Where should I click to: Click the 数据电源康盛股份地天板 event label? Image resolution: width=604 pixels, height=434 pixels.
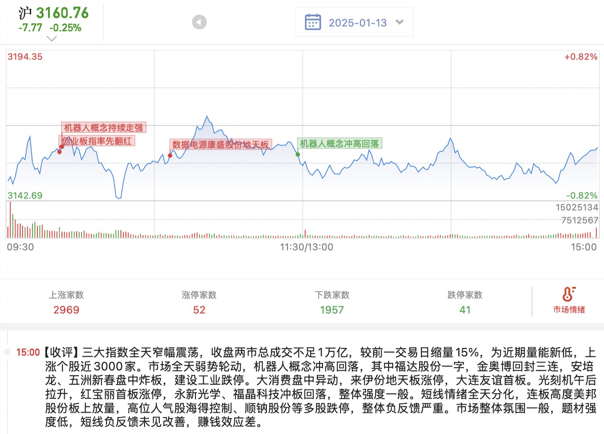[221, 145]
